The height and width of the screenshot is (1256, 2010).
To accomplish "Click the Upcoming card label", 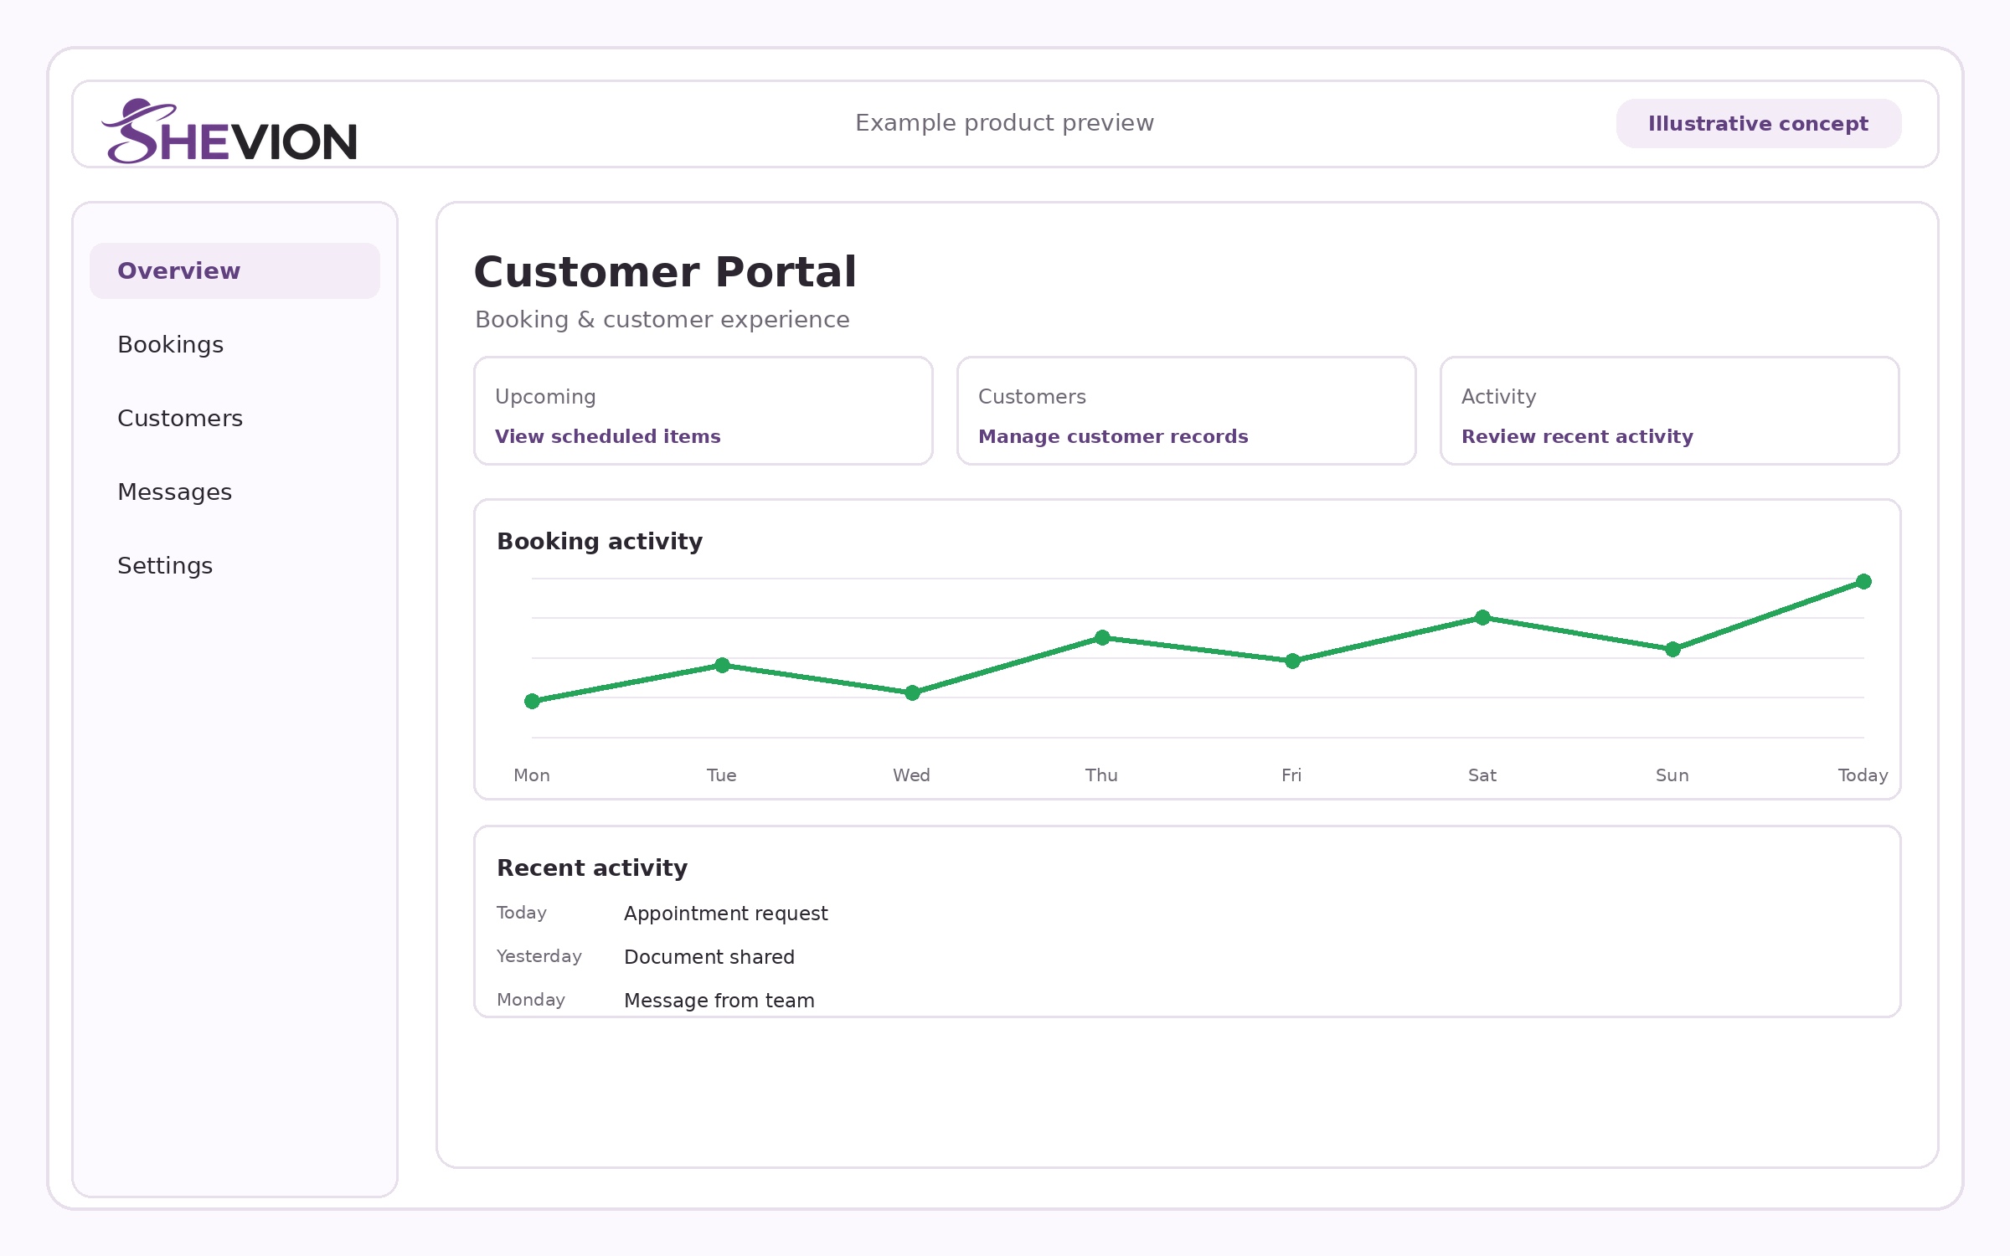I will click(545, 396).
